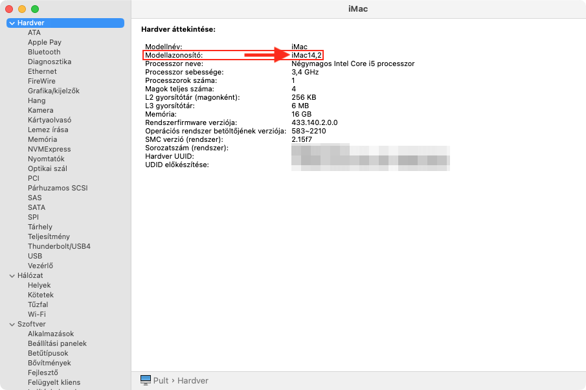
Task: Click the Sorozatszám (rendszer) label
Action: pyautogui.click(x=186, y=148)
